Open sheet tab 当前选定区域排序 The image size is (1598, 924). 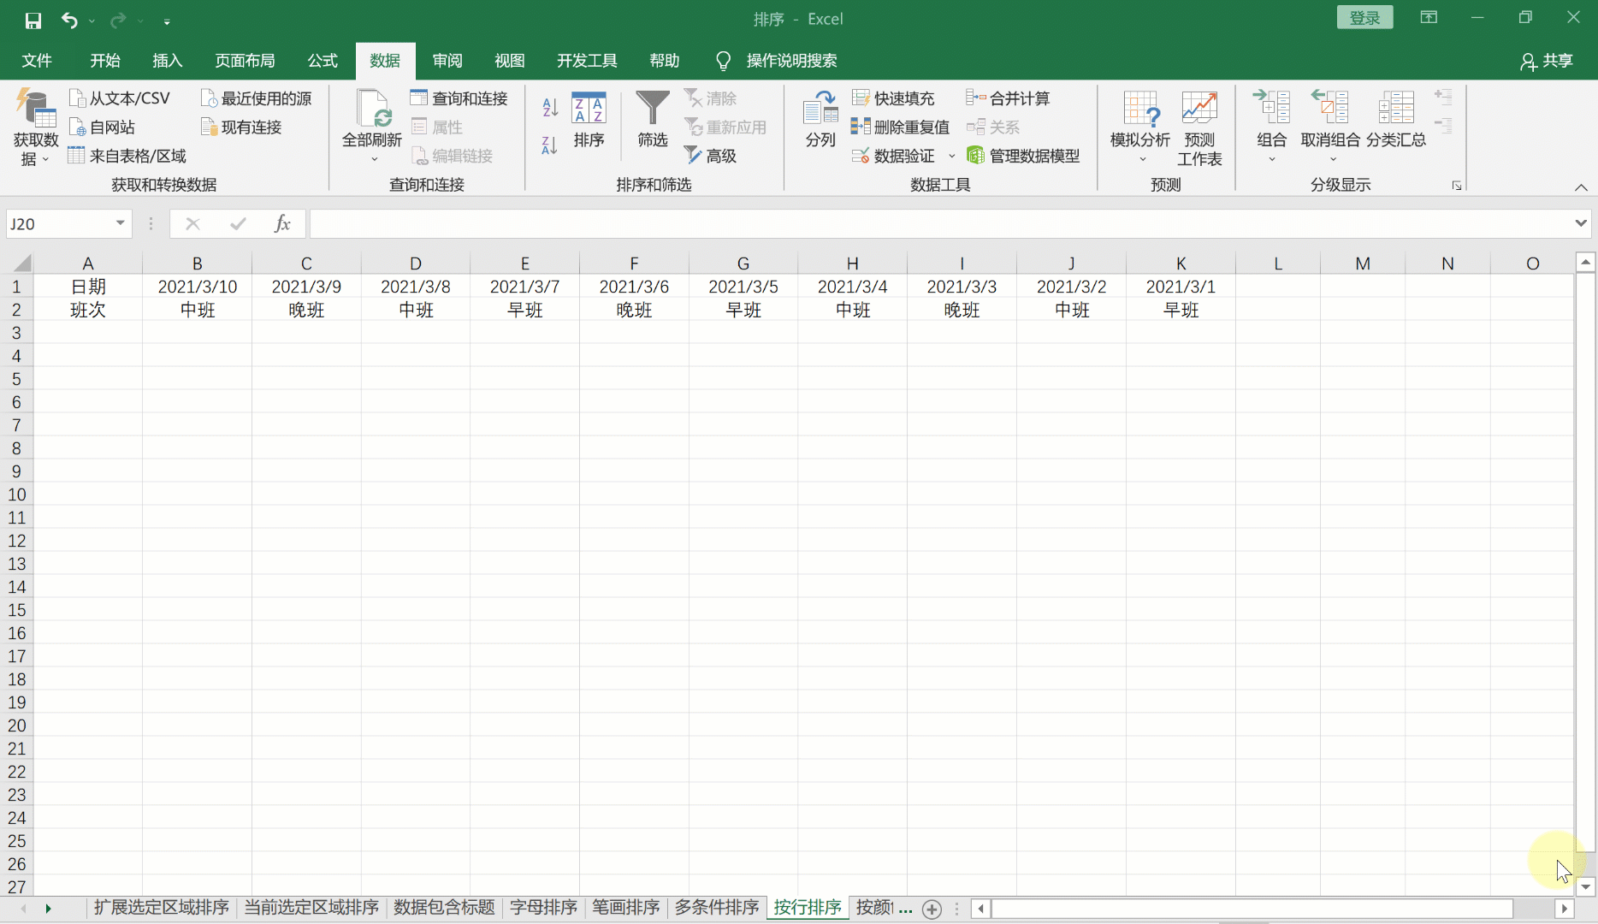pyautogui.click(x=311, y=908)
